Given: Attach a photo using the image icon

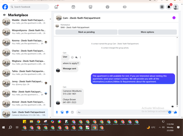Looking at the screenshot, I should coord(62,112).
